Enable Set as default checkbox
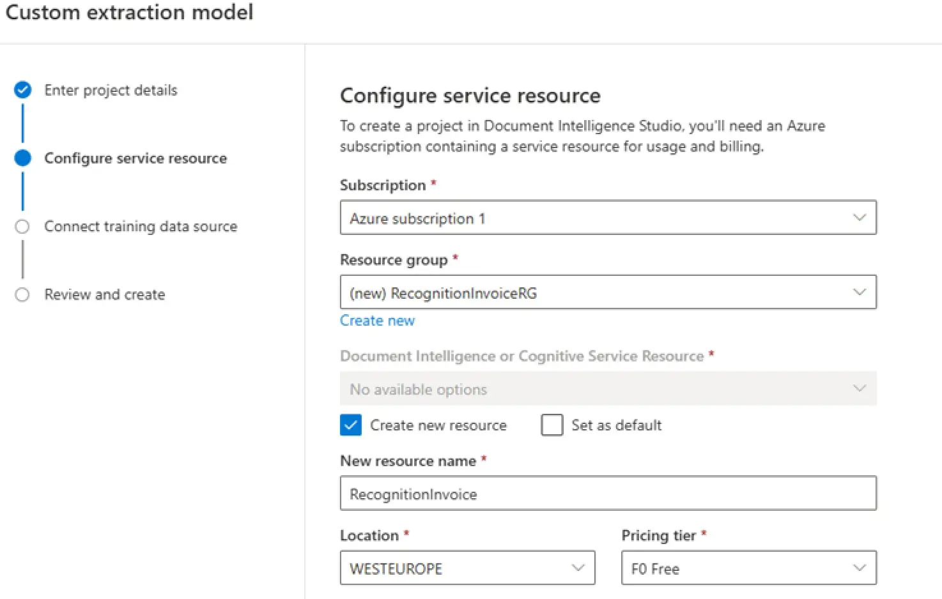This screenshot has height=599, width=942. pos(552,425)
